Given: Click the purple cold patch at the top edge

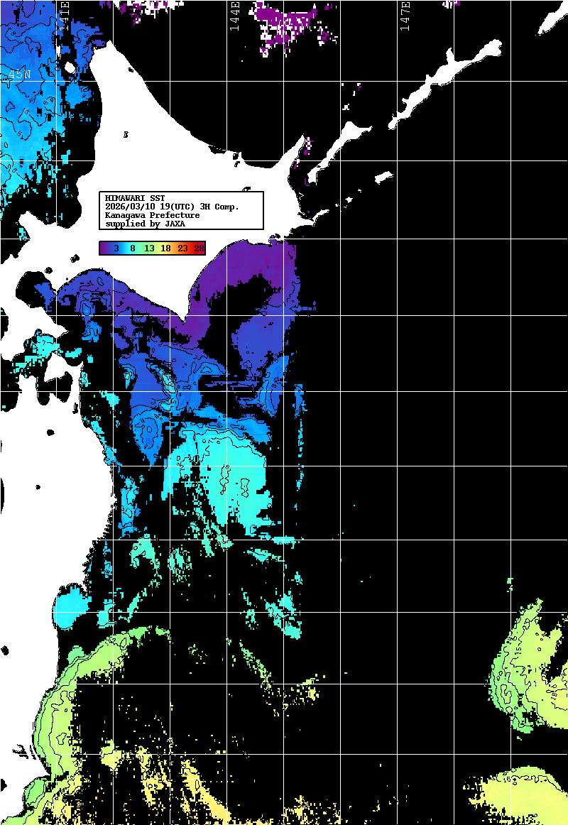Looking at the screenshot, I should tap(291, 23).
